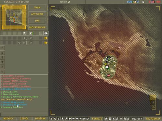This screenshot has width=162, height=121.
Task: Activate the UAV button
Action: pos(37,21)
